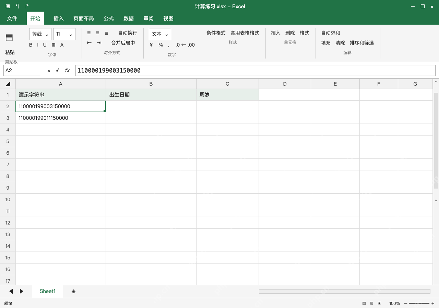Apply the ¥ currency format
Screen dimensions: 439x308
[151, 45]
